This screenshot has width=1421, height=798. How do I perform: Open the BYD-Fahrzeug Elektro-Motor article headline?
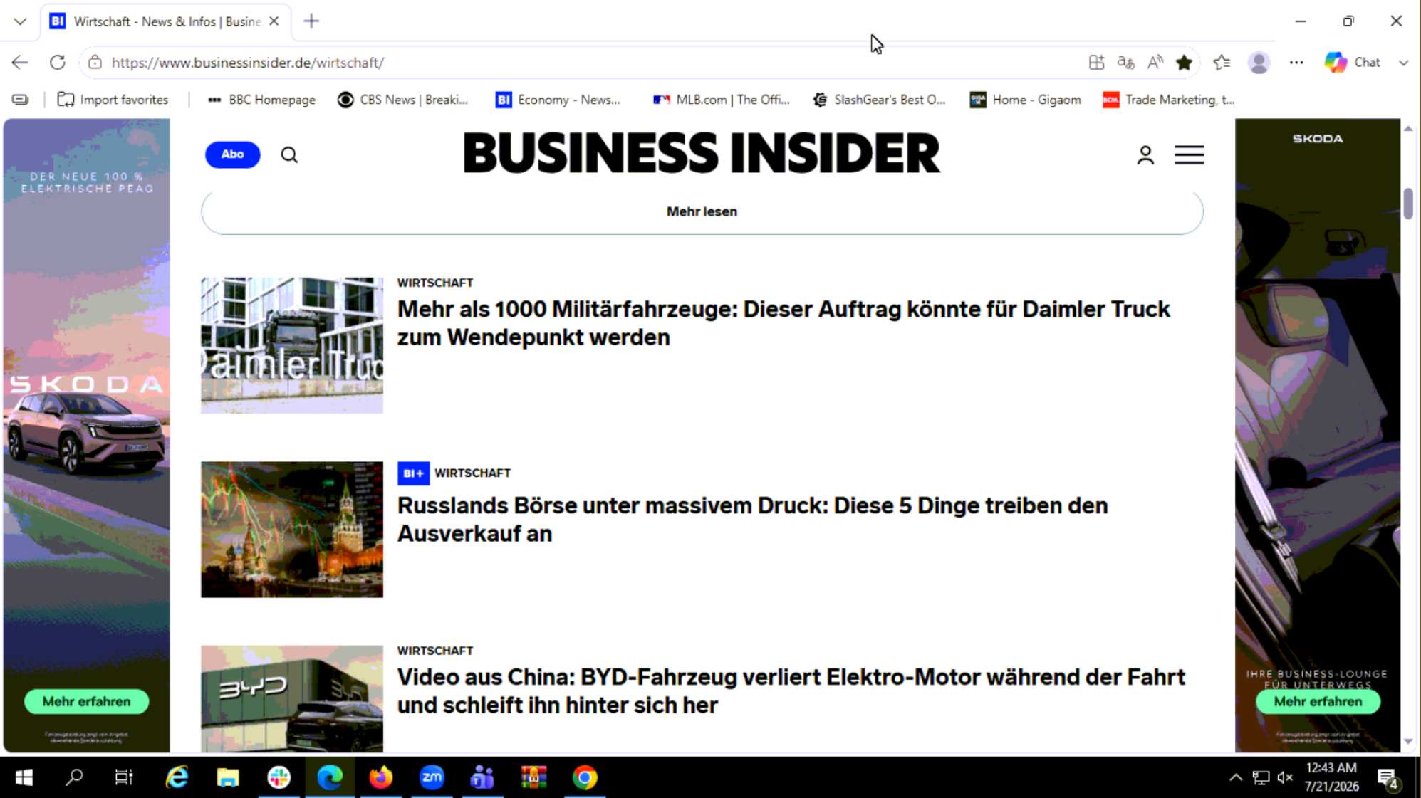(791, 691)
